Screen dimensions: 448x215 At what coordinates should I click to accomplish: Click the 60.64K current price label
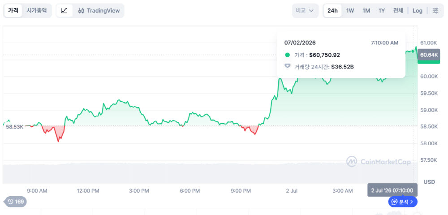coord(429,55)
